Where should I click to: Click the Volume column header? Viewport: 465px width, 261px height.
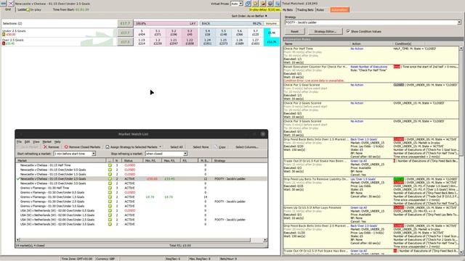click(x=271, y=23)
